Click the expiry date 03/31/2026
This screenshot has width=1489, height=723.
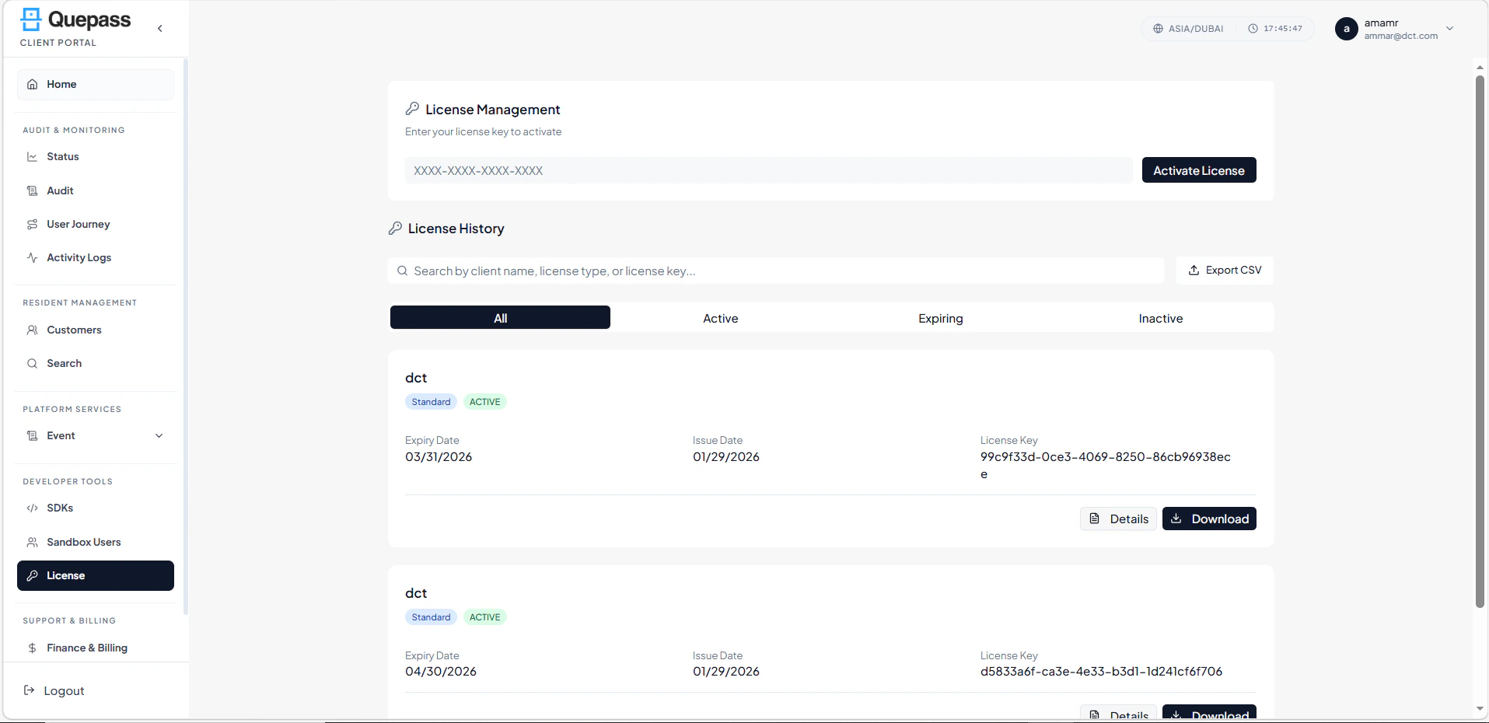tap(439, 457)
